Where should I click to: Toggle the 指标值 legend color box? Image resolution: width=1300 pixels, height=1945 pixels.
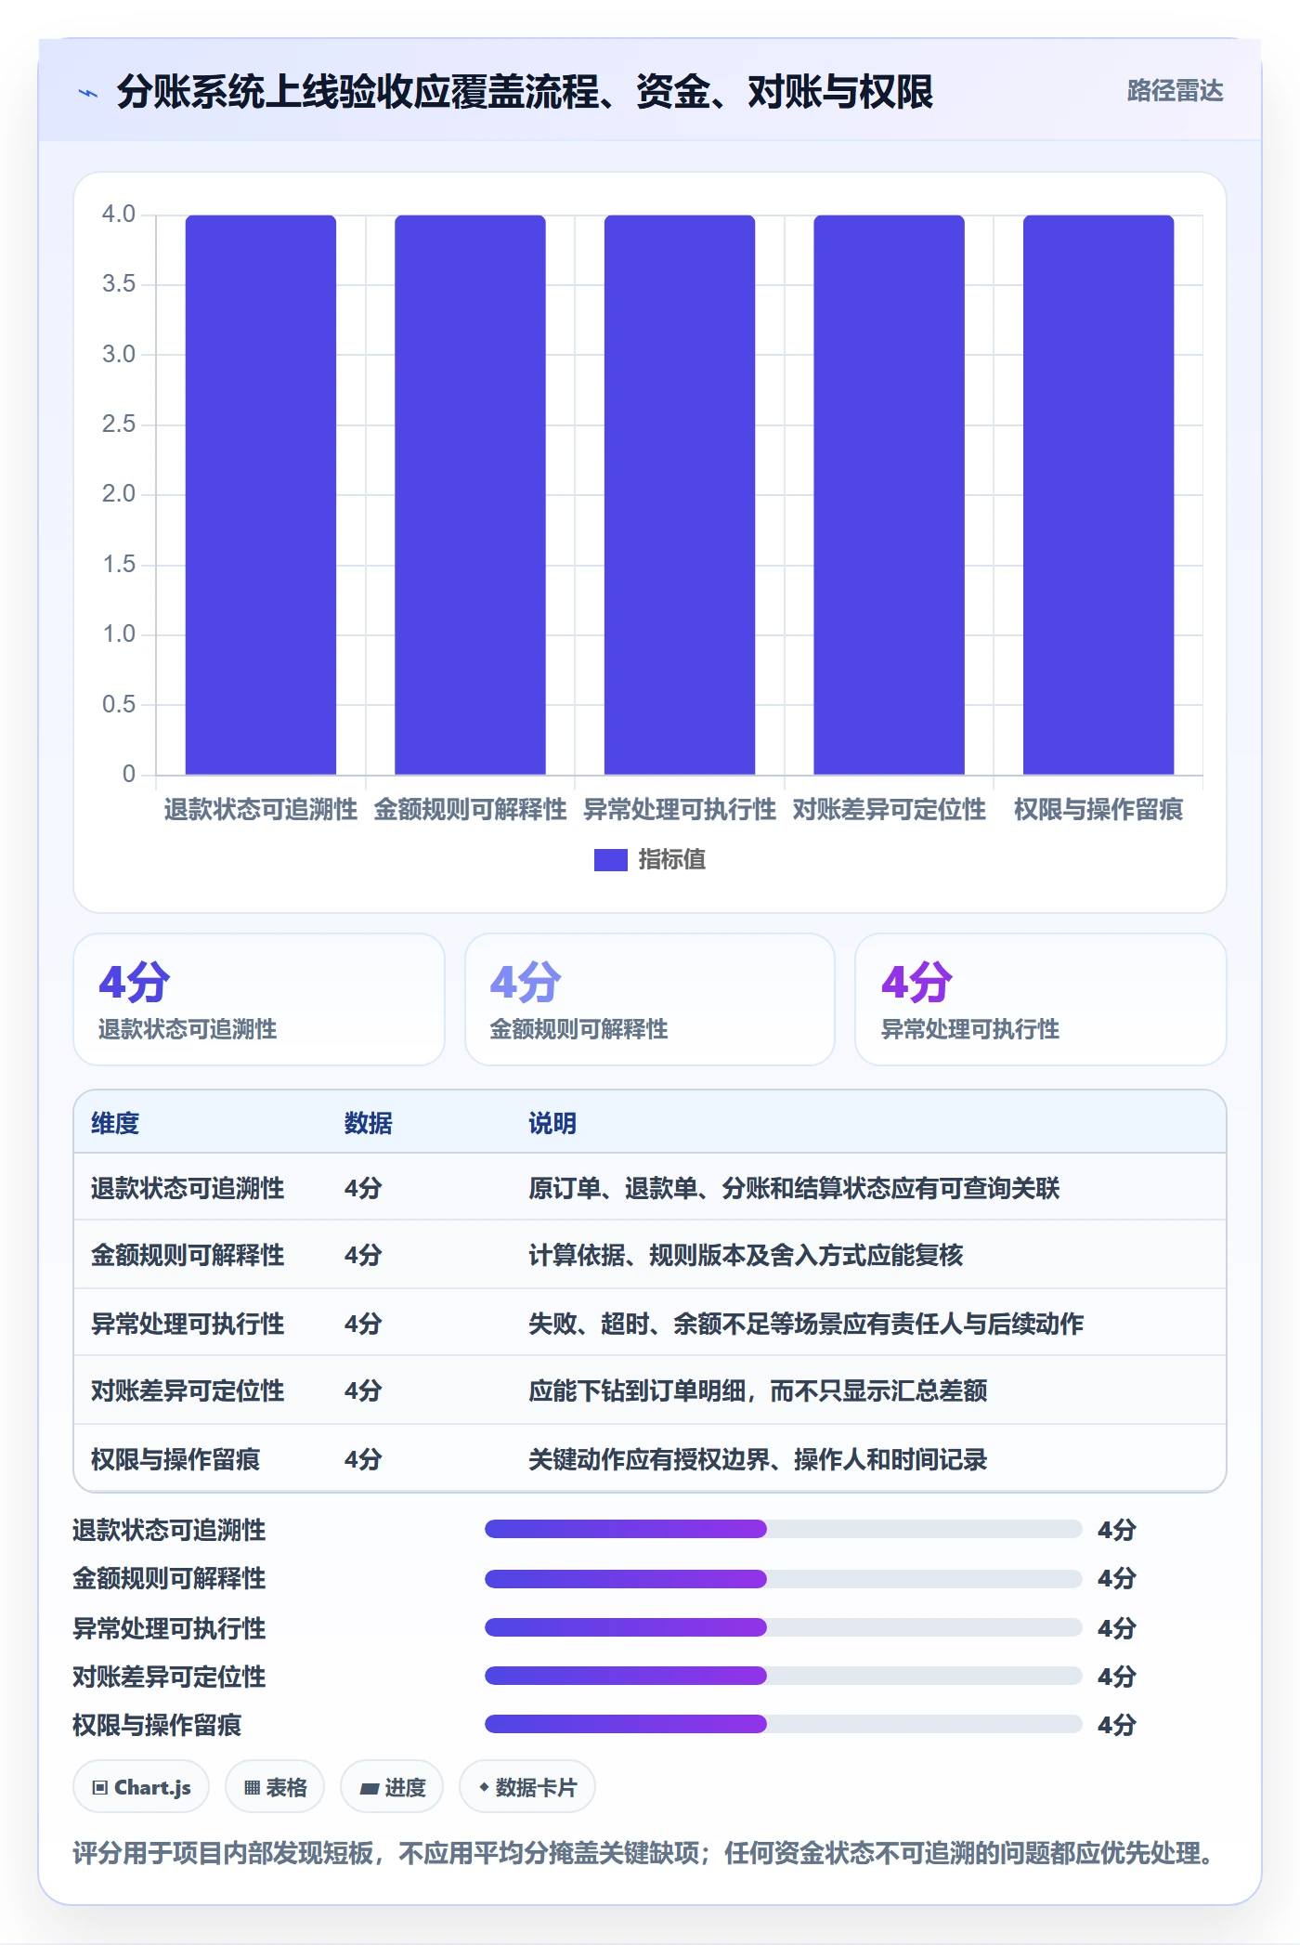[610, 860]
